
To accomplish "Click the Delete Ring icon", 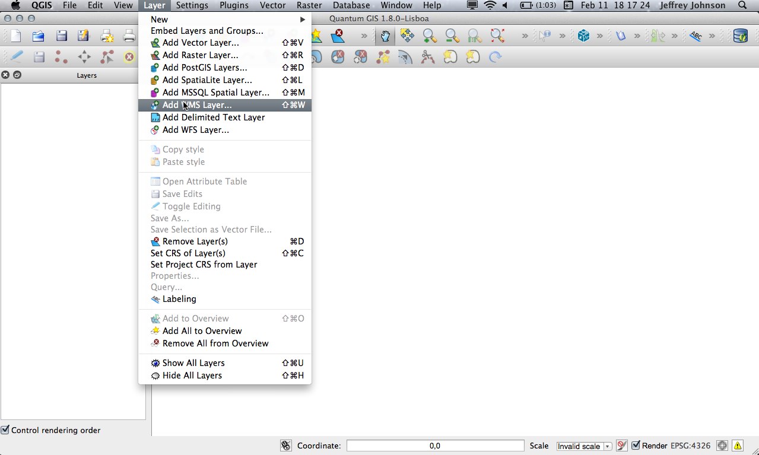I will (338, 57).
